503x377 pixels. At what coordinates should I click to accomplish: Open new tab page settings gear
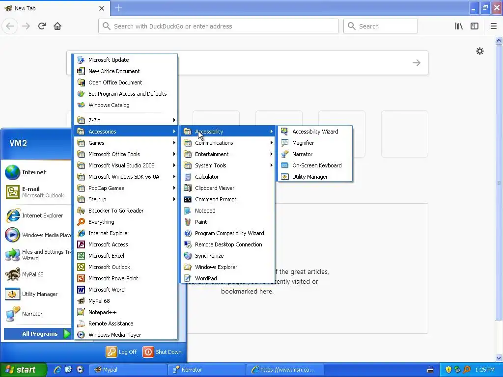(x=479, y=51)
